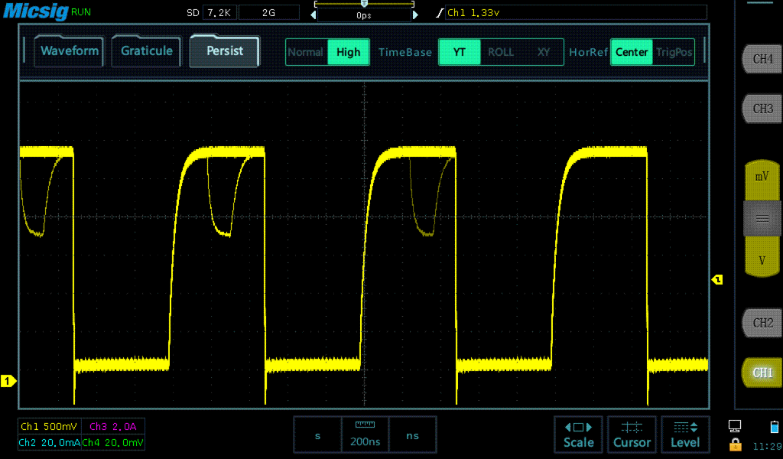Select the channel 1 ground marker
This screenshot has height=459, width=783.
(x=8, y=381)
